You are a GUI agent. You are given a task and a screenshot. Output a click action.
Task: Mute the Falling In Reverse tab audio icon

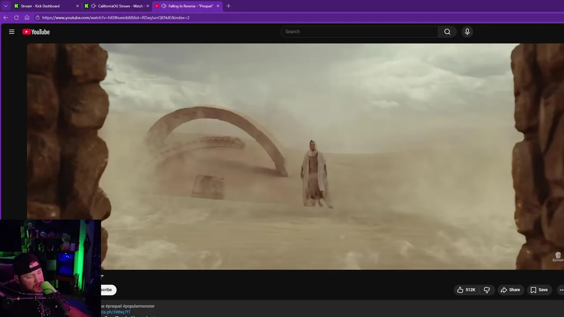coord(164,6)
